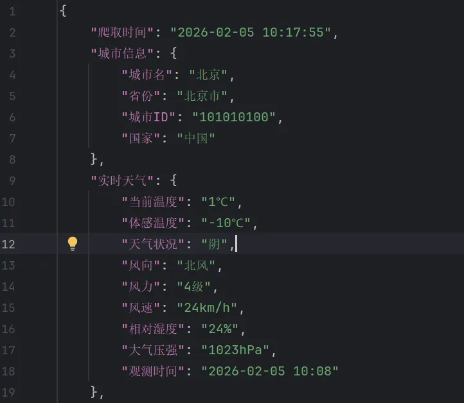Click the current temperature value "1℃"
This screenshot has width=464, height=403.
pyautogui.click(x=219, y=202)
